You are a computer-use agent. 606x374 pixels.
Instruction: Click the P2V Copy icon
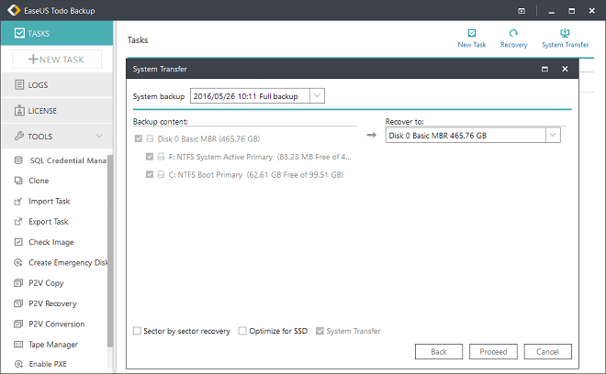(18, 283)
